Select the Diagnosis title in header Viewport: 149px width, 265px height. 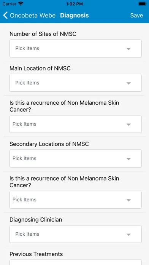point(74,15)
